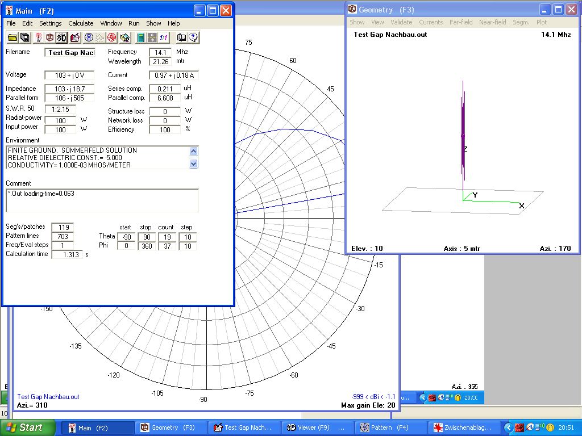582x436 pixels.
Task: Open the Far-field menu in Geometry window
Action: coord(460,22)
